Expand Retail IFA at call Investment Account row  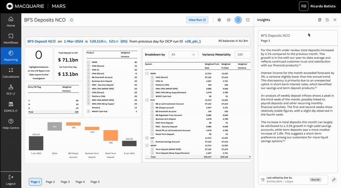click(152, 130)
